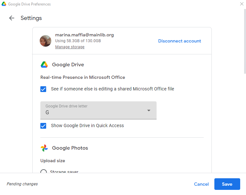Click Disconnect account
This screenshot has width=246, height=195.
pyautogui.click(x=179, y=41)
